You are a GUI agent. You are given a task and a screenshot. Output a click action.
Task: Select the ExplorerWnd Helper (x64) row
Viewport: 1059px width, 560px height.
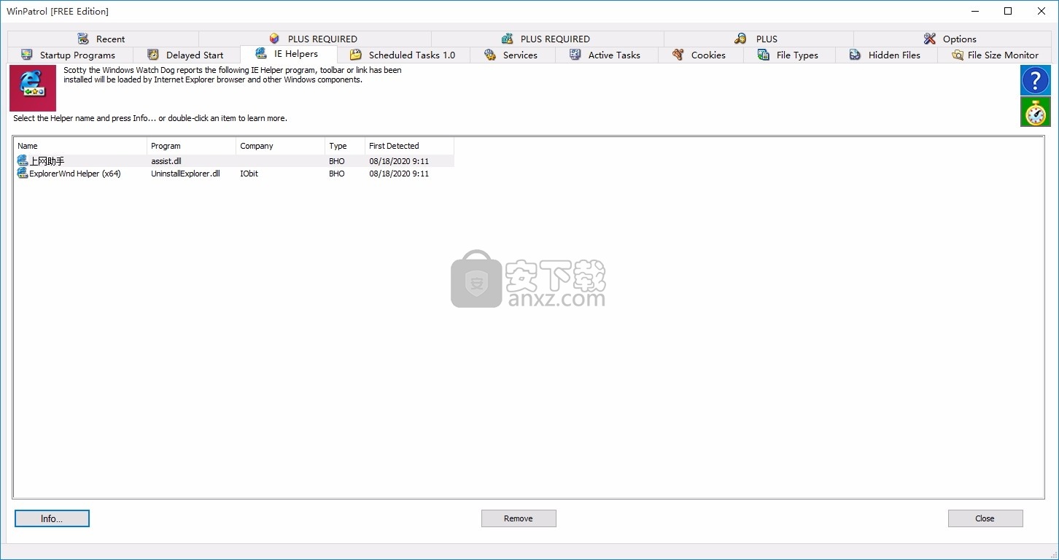pyautogui.click(x=234, y=174)
